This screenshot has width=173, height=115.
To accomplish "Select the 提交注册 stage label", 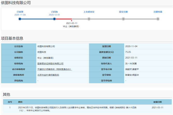I will (123, 12).
